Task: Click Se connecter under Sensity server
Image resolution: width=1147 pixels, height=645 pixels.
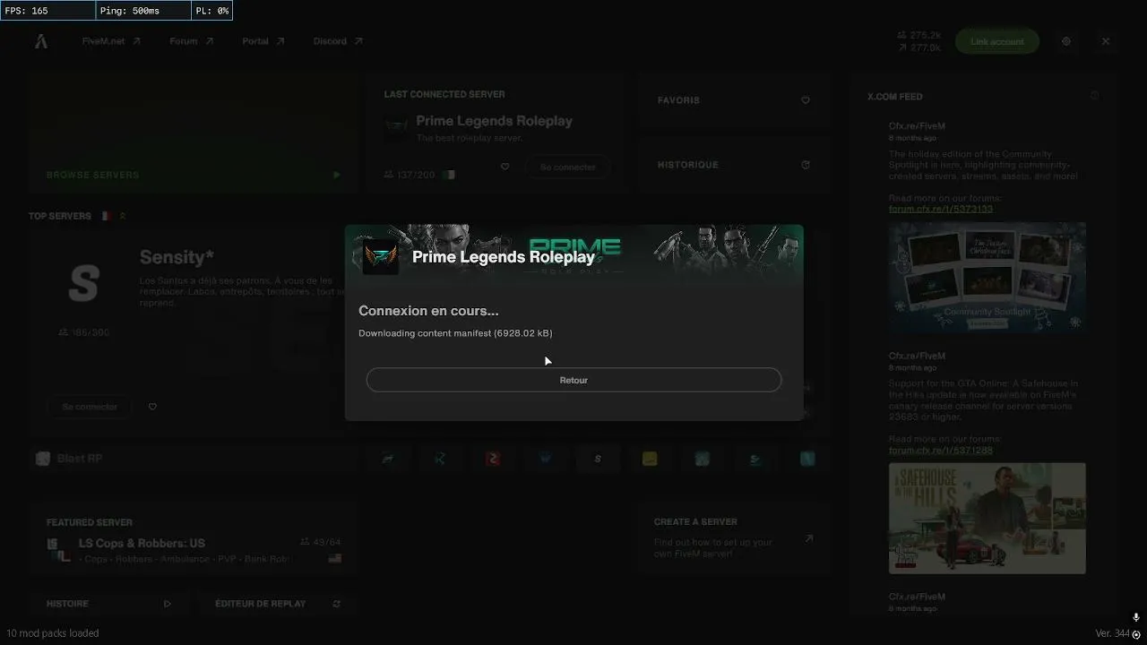Action: point(90,407)
